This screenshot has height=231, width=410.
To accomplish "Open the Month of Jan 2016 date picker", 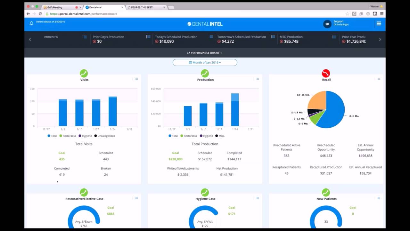I will [205, 63].
